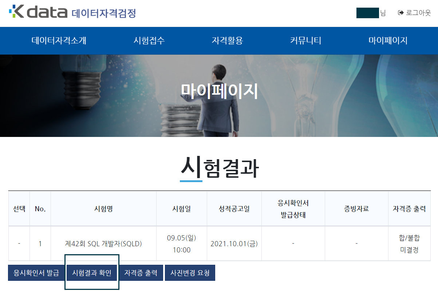
Task: Open the 커뮤니티 menu
Action: coord(305,41)
